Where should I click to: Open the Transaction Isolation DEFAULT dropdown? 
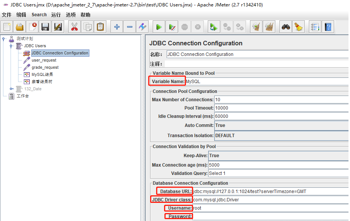281,136
